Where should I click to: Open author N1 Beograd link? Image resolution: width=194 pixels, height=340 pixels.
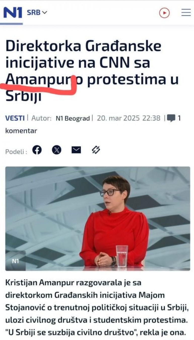click(x=73, y=118)
